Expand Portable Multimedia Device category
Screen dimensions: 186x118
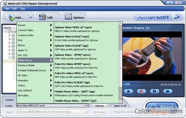35,70
